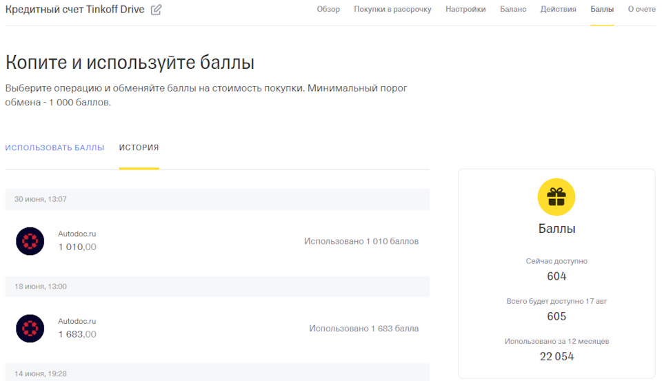Click the yellow gift icon above Баллы
The image size is (662, 381).
coord(556,196)
